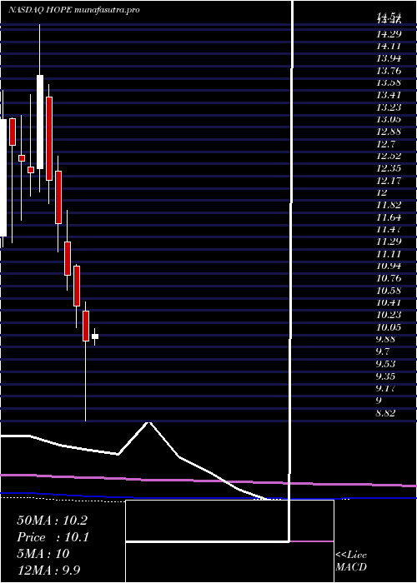This screenshot has height=583, width=417.
Task: Click the '50MA : 10.2' readout
Action: (x=52, y=521)
